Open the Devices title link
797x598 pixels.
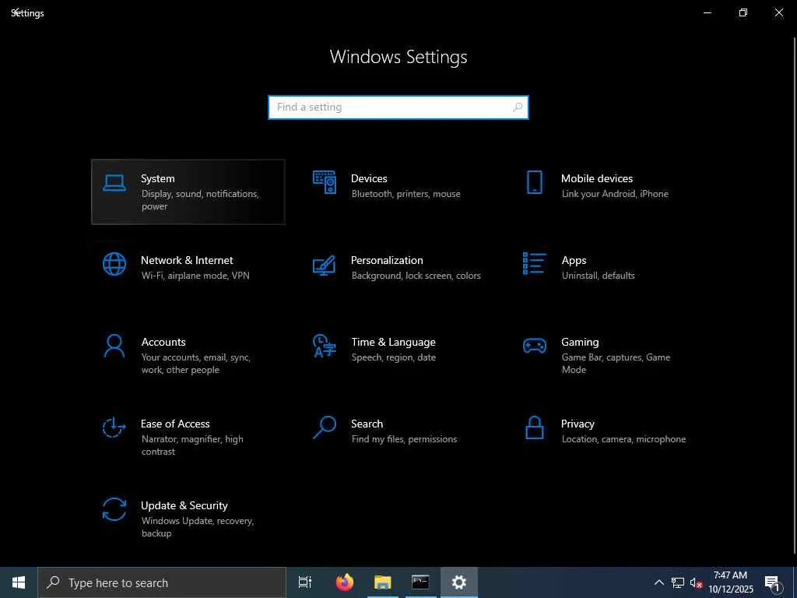(x=369, y=178)
